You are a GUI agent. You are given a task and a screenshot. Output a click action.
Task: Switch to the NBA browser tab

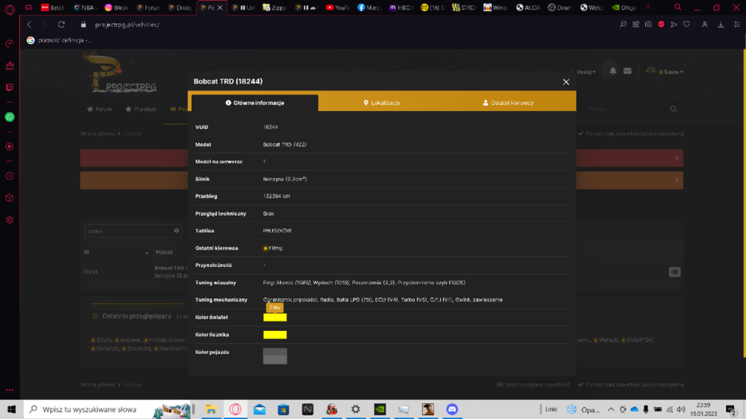tap(85, 7)
